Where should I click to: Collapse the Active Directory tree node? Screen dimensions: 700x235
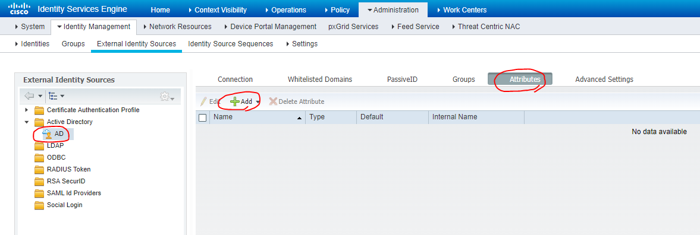pos(27,122)
